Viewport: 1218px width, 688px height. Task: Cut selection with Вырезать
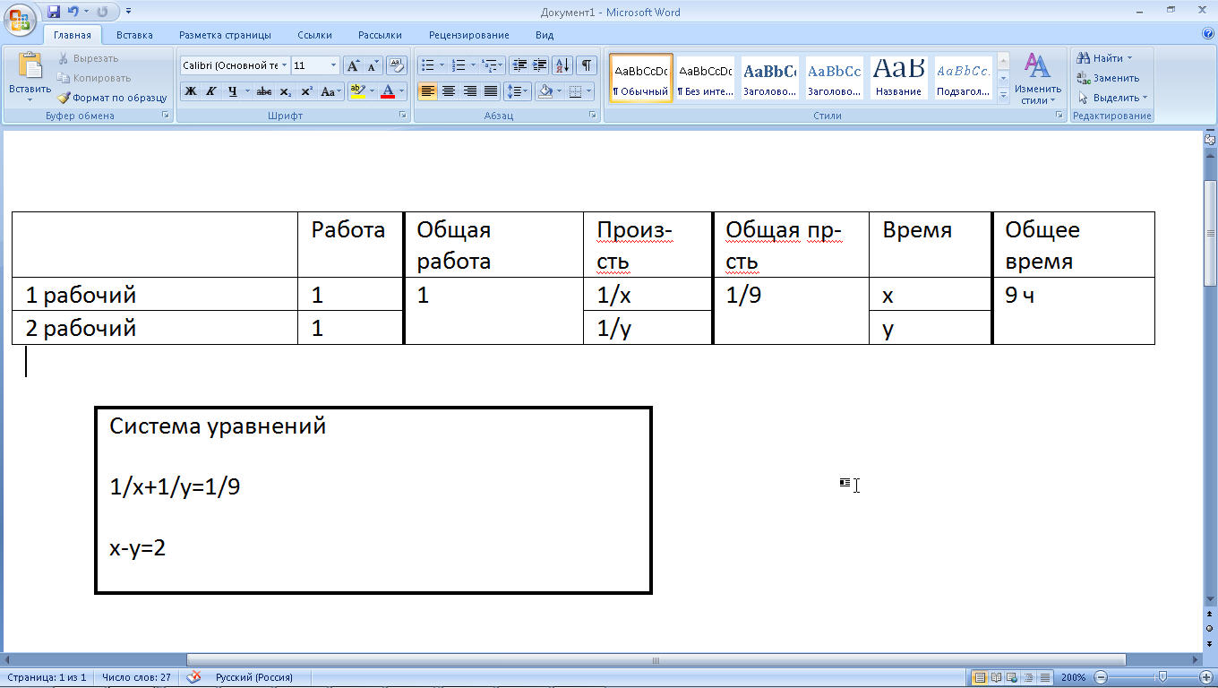pyautogui.click(x=88, y=58)
